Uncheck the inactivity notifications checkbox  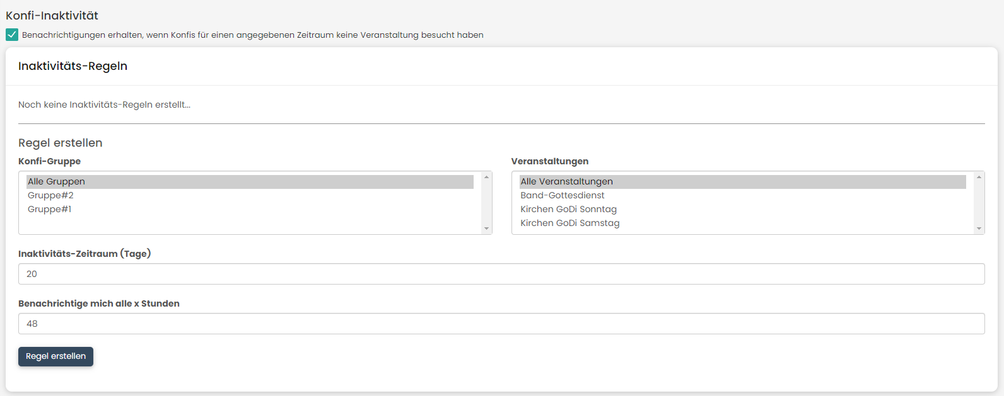coord(12,35)
